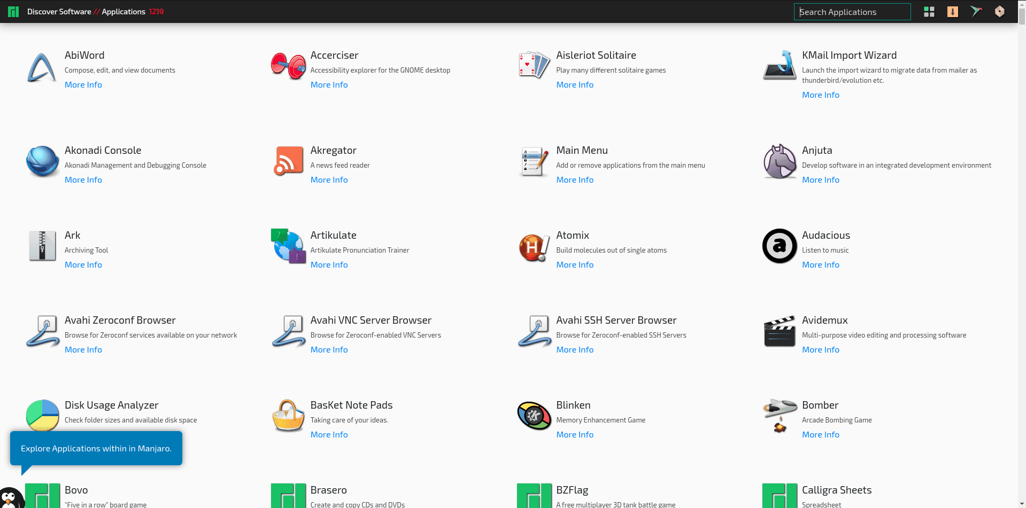Click the vertical scrollbar thumb
This screenshot has width=1026, height=508.
[x=1022, y=16]
